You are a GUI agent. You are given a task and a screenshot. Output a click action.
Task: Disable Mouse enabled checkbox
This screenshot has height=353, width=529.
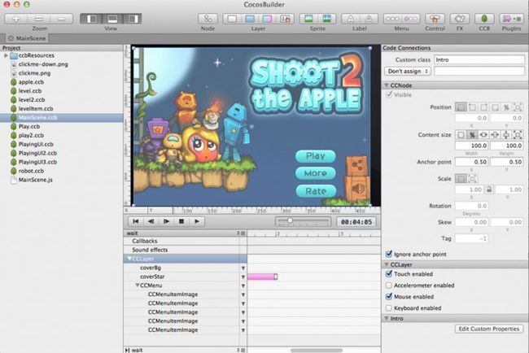pyautogui.click(x=389, y=297)
